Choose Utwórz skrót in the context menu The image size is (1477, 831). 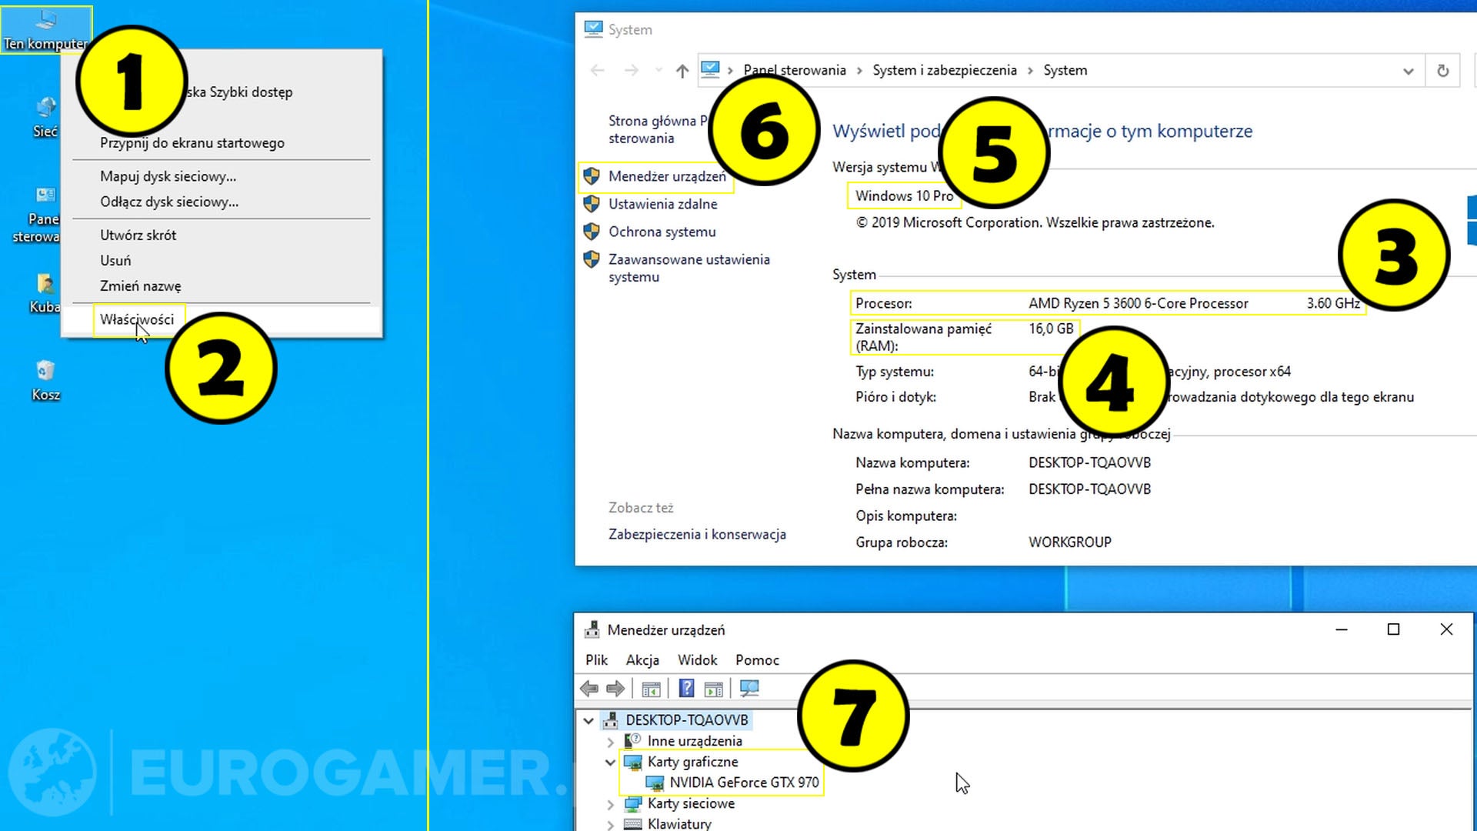(x=138, y=235)
